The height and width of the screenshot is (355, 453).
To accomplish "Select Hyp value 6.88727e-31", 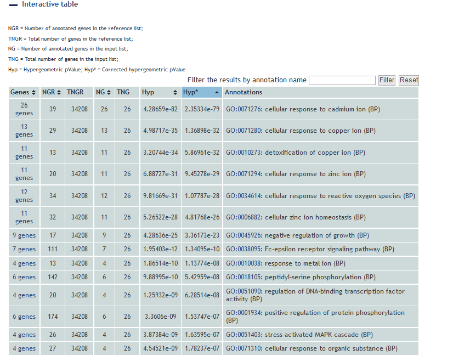I will click(x=160, y=174).
